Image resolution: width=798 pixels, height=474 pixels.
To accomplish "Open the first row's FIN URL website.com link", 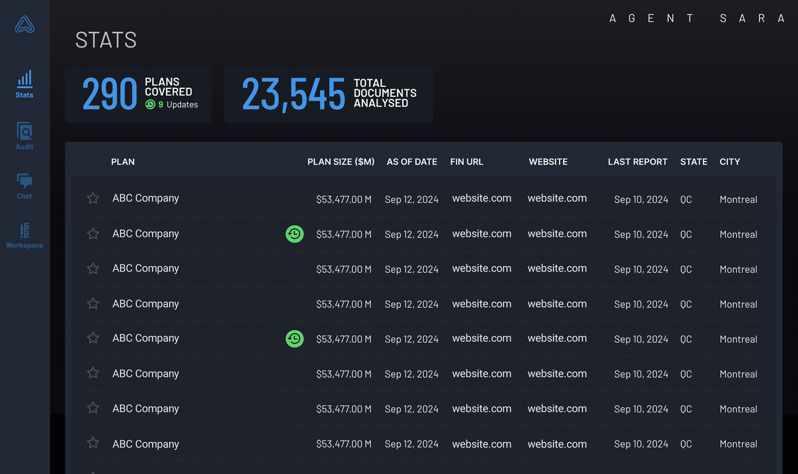I will [481, 198].
